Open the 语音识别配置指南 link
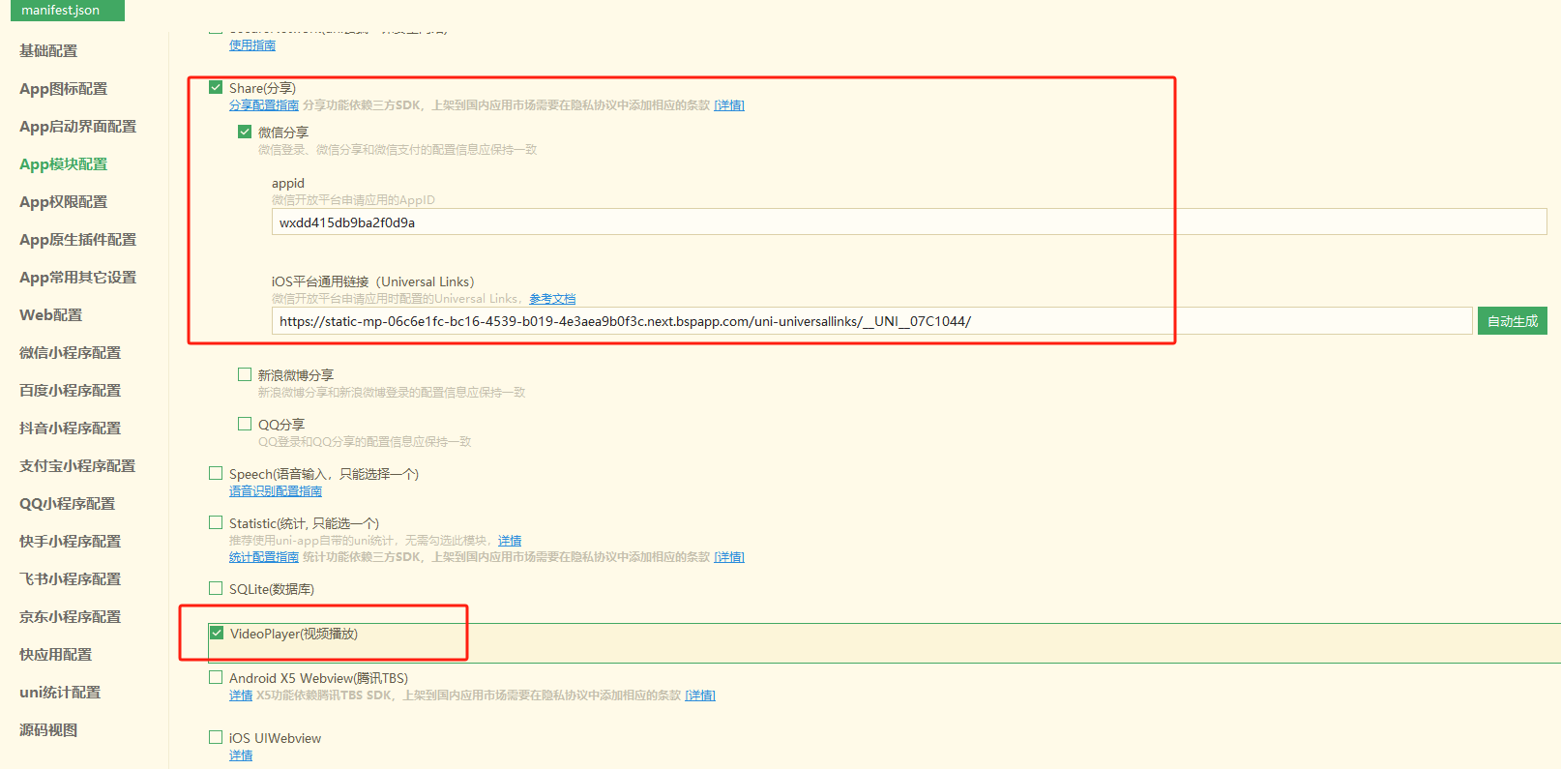Image resolution: width=1561 pixels, height=769 pixels. pyautogui.click(x=276, y=491)
